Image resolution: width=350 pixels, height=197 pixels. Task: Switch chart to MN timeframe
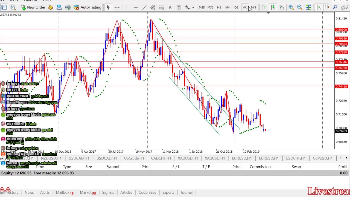253,7
